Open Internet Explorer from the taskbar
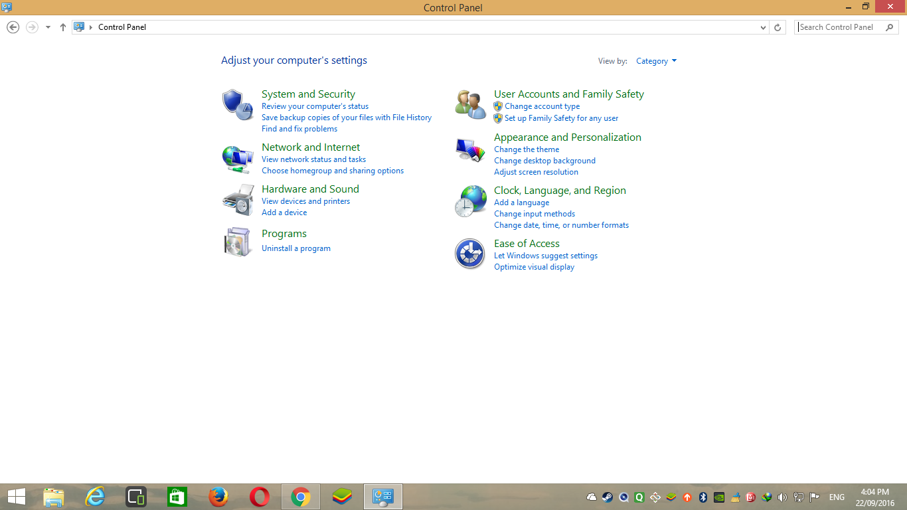907x510 pixels. click(x=95, y=497)
